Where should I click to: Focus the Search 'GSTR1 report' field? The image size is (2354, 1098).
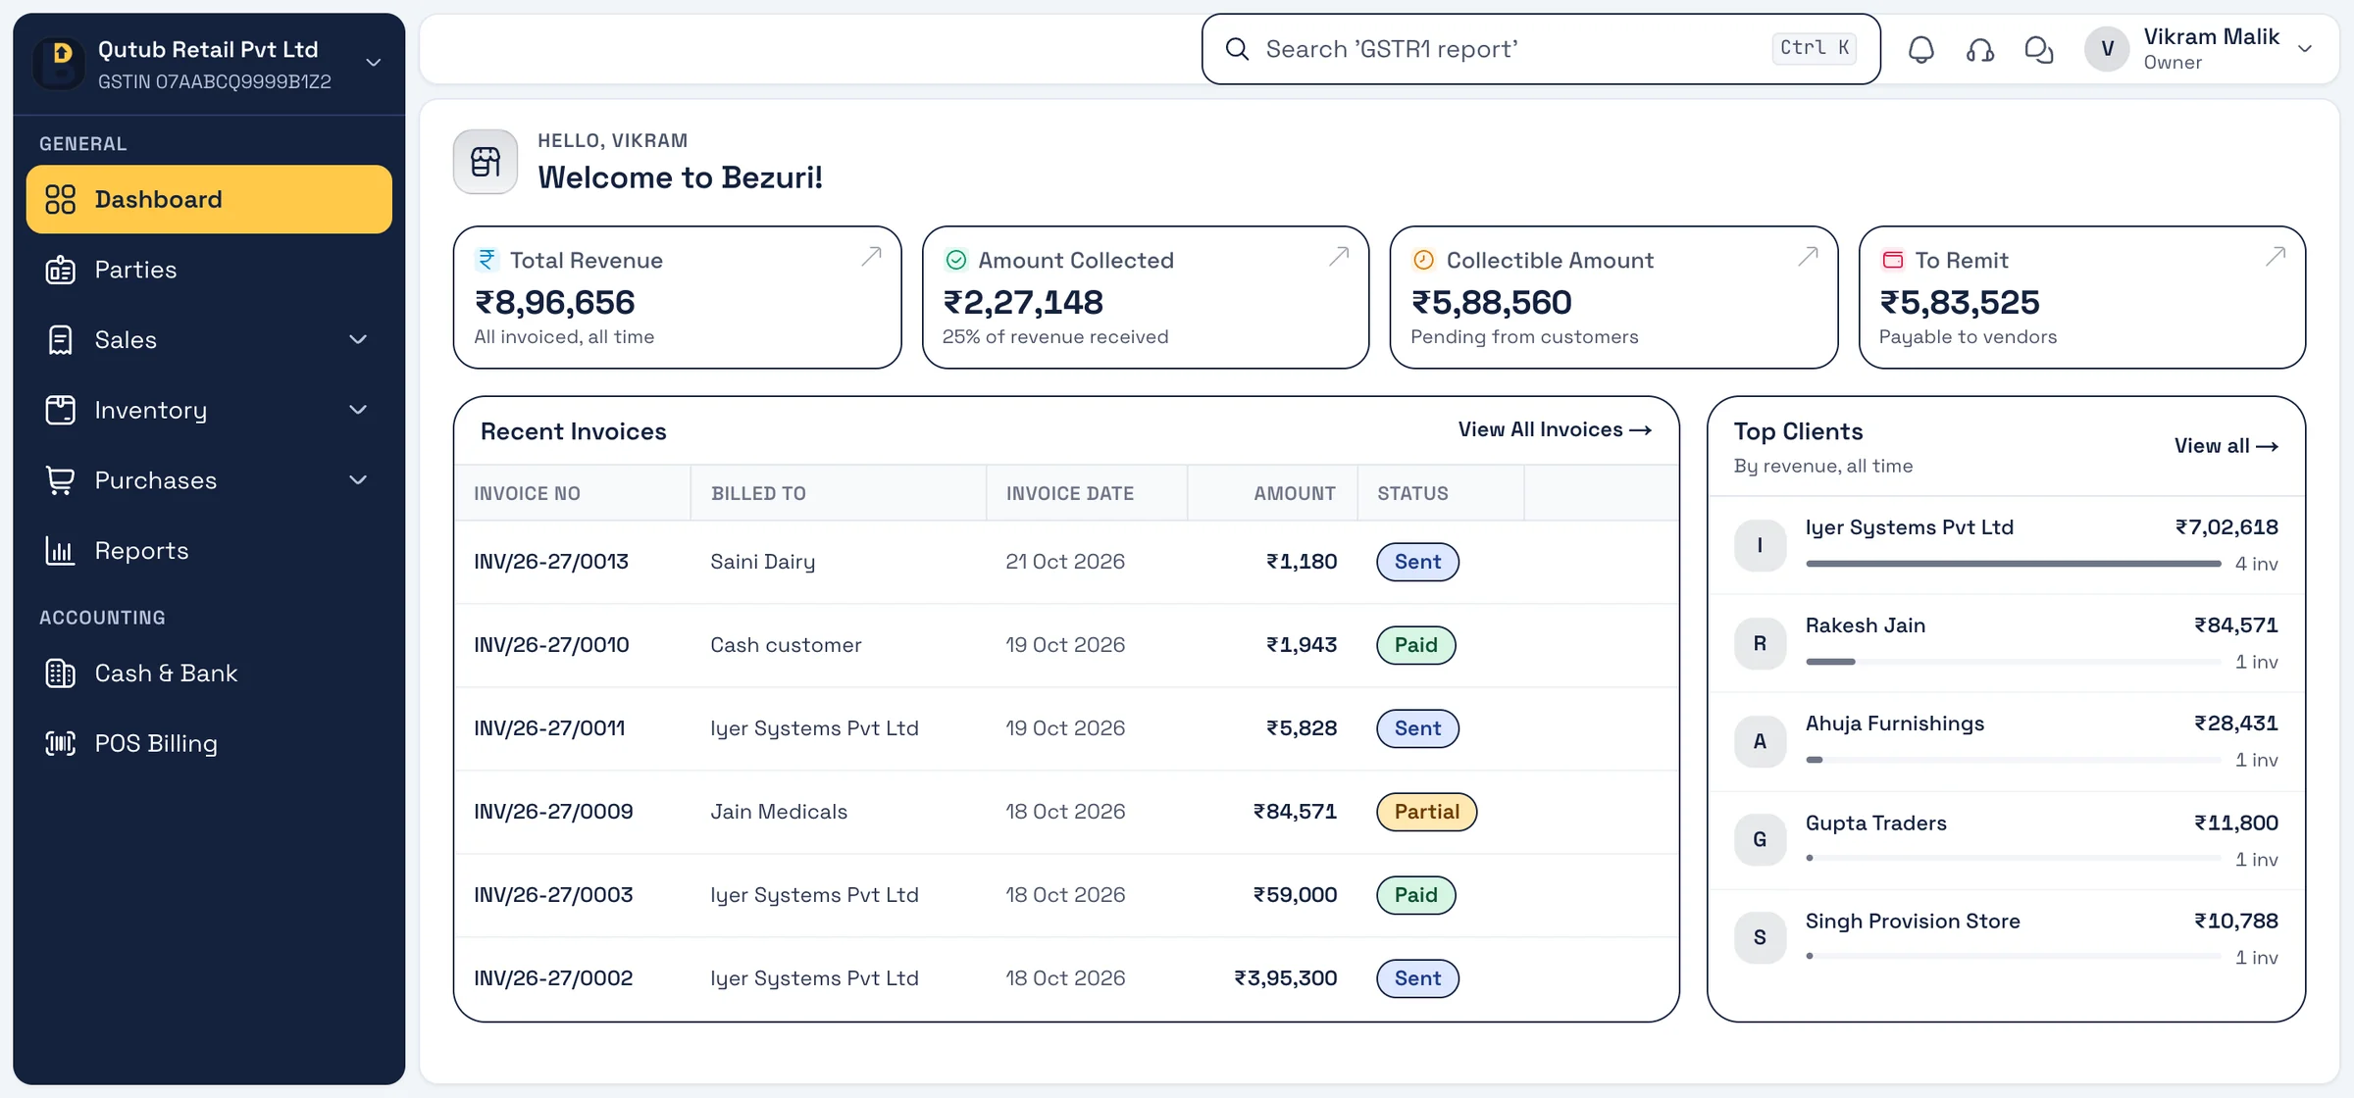coord(1541,49)
